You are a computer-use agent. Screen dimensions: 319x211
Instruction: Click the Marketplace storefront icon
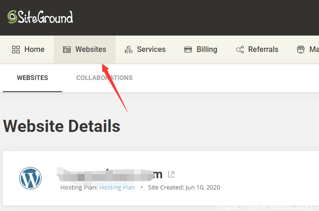[x=301, y=50]
